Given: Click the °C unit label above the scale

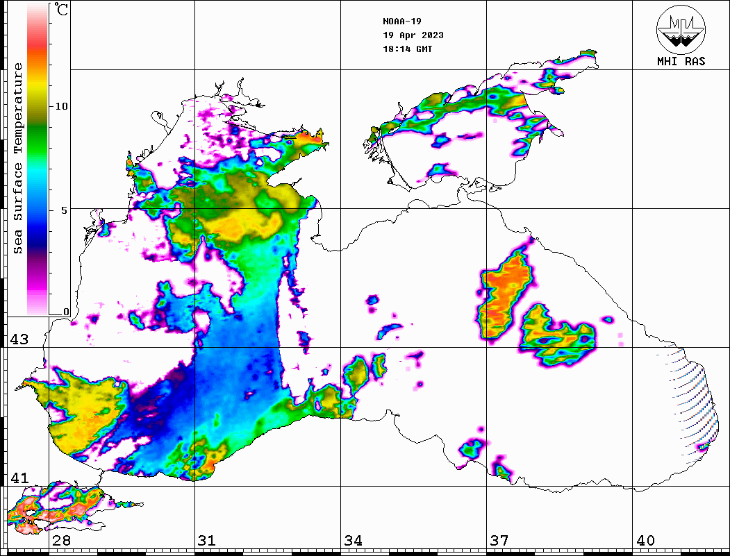Looking at the screenshot, I should 62,10.
